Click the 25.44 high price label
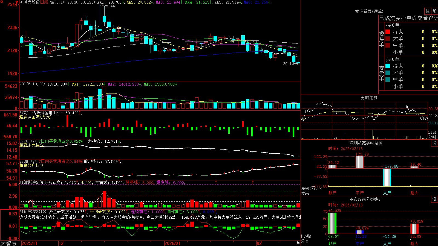This screenshot has width=438, height=246. (109, 6)
